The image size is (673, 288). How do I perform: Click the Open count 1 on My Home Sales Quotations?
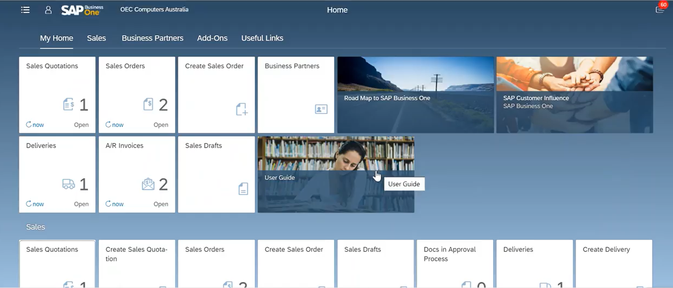click(84, 105)
